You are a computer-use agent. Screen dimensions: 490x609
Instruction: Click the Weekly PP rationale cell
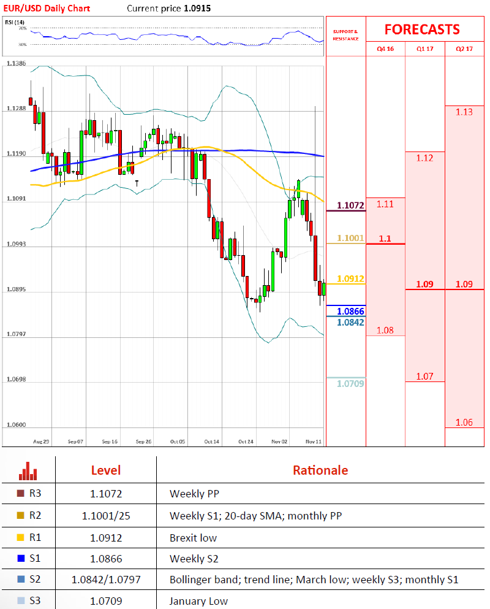(194, 494)
